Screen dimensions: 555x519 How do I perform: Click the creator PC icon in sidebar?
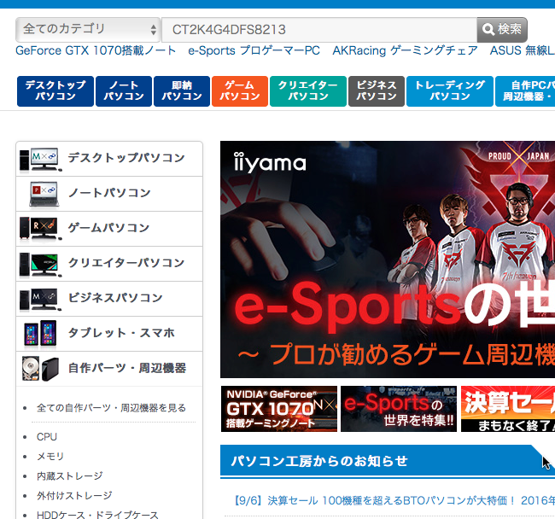pyautogui.click(x=40, y=264)
